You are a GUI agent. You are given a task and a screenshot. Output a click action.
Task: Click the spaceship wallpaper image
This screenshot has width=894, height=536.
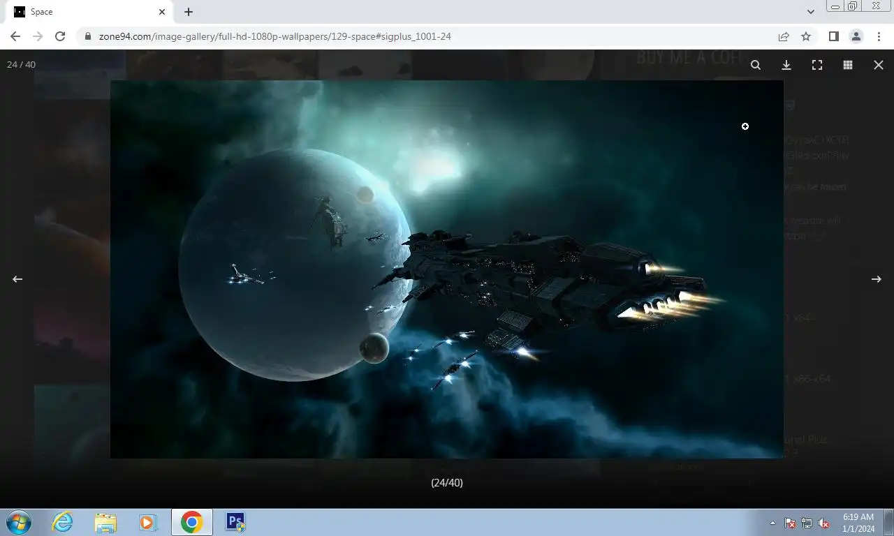coord(447,269)
